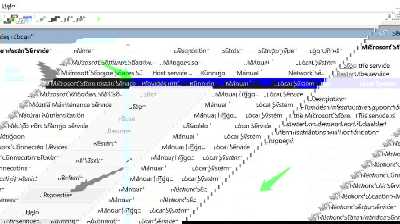Screen dimensions: 400x224
Task: Sort by the Log On As column header
Action: tap(325, 51)
